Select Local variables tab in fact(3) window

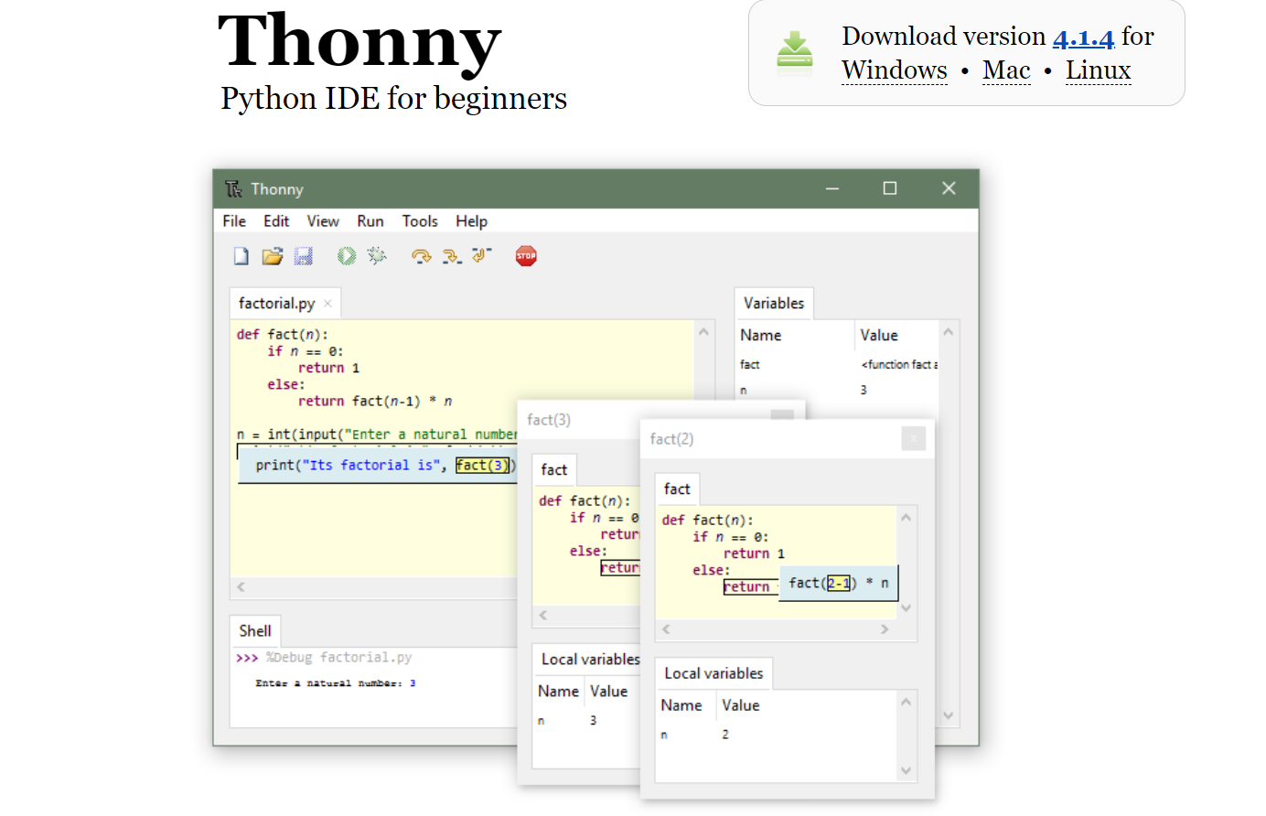point(587,660)
